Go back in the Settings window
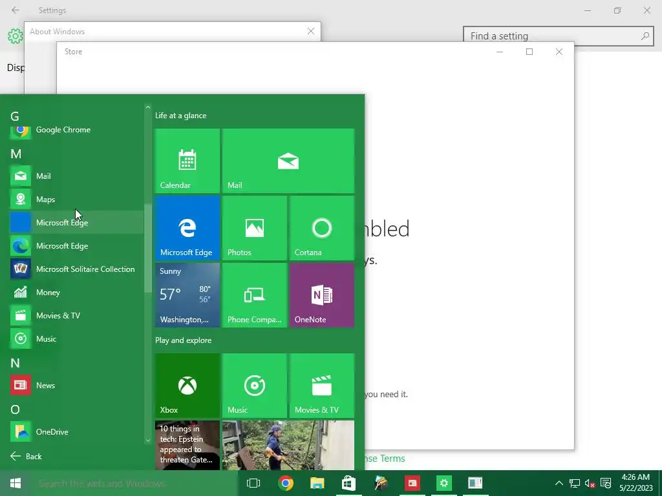The width and height of the screenshot is (662, 496). point(16,10)
